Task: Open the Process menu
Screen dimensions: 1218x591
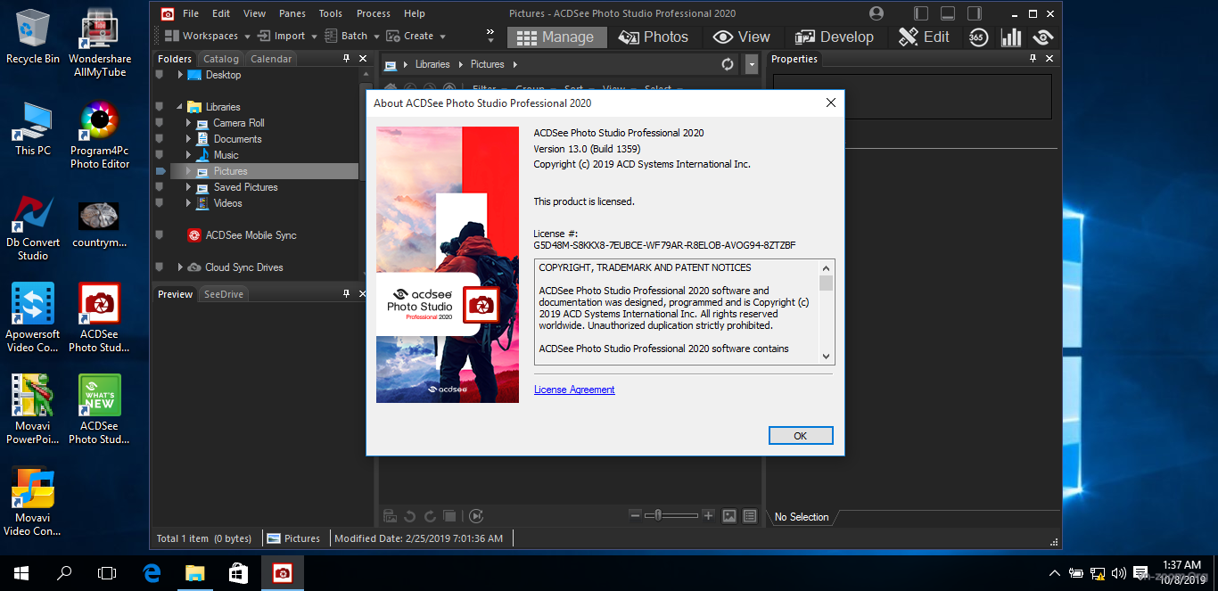Action: 373,13
